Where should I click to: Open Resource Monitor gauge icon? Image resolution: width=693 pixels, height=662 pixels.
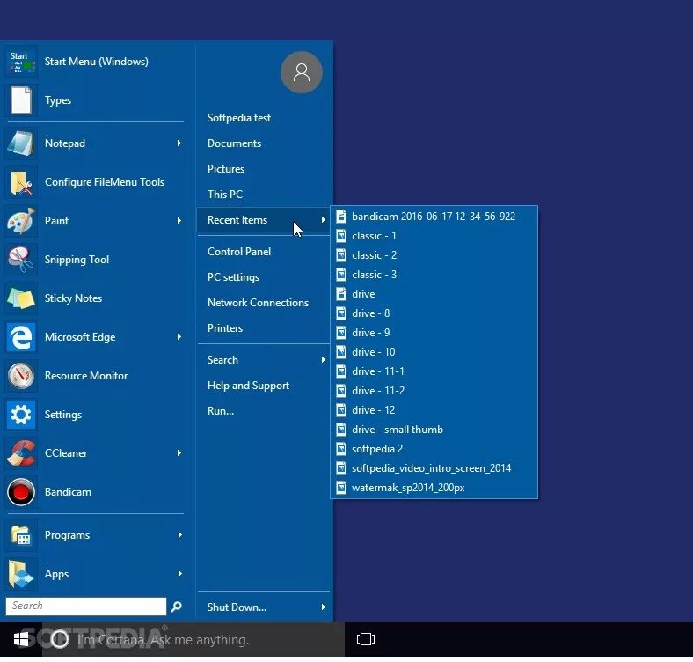[x=21, y=376]
